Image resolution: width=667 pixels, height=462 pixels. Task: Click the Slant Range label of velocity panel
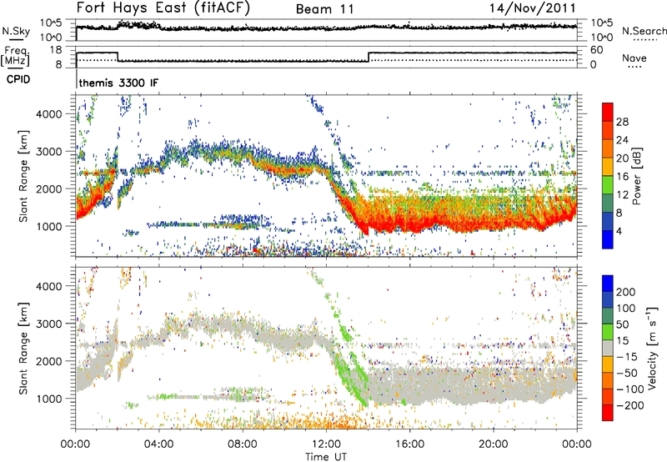pyautogui.click(x=23, y=349)
